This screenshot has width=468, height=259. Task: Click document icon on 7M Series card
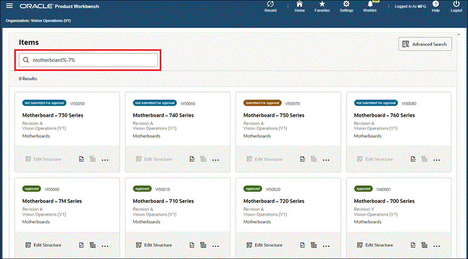point(81,245)
